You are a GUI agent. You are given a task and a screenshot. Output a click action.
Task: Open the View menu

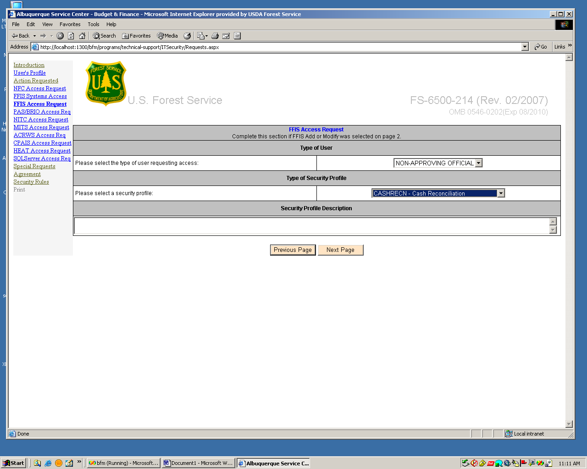pos(47,24)
